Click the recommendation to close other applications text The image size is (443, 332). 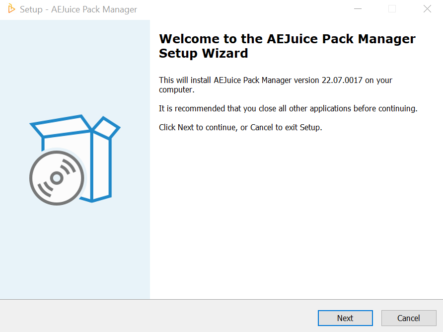point(288,108)
